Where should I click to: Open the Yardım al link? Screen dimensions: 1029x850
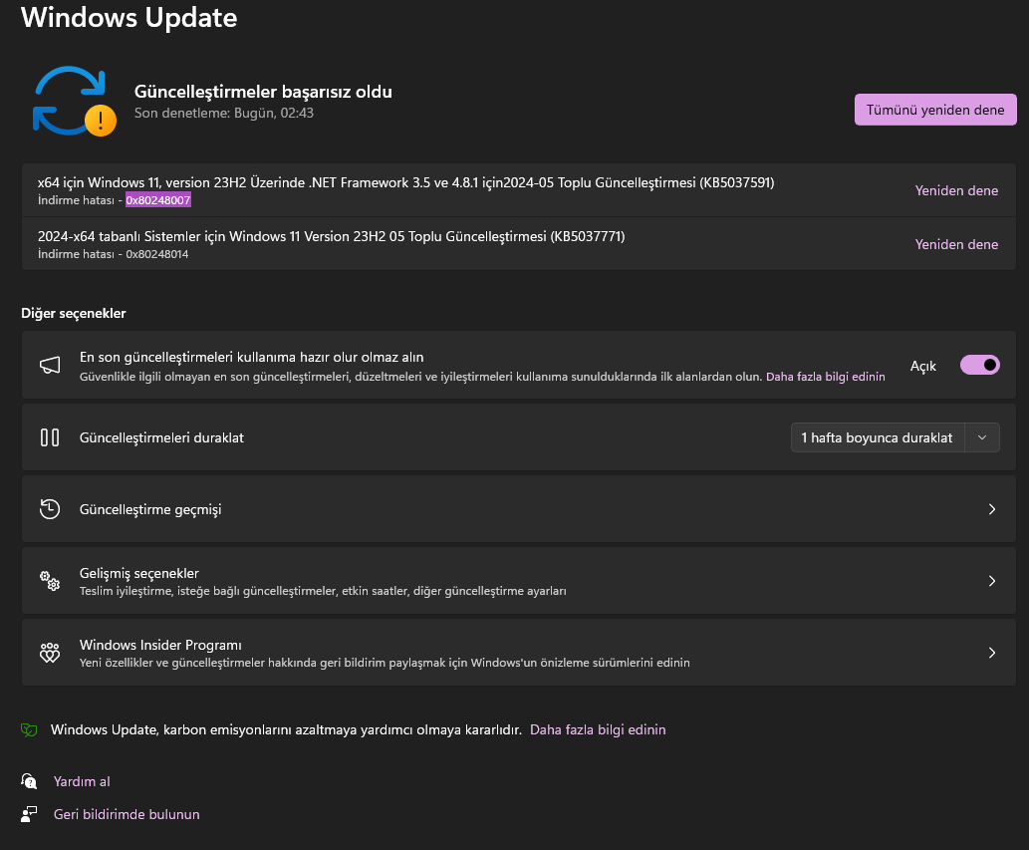coord(82,781)
